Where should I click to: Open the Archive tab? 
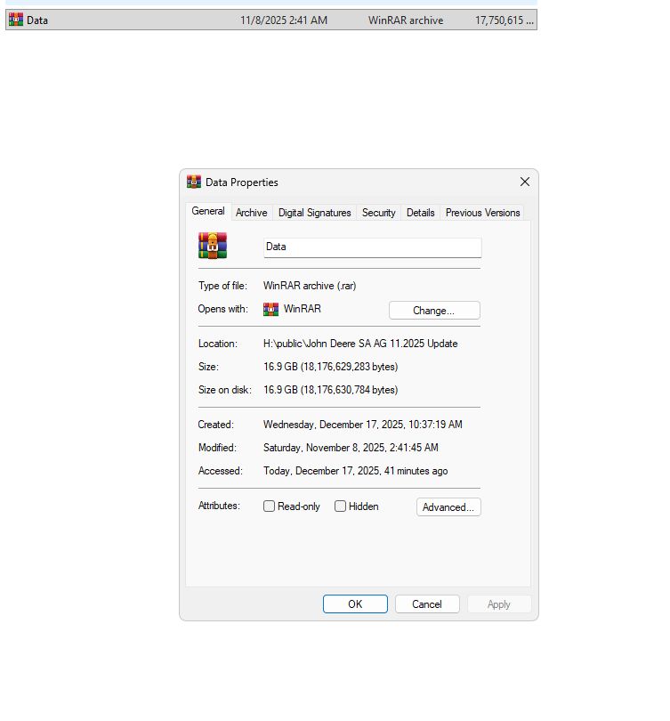pos(252,213)
